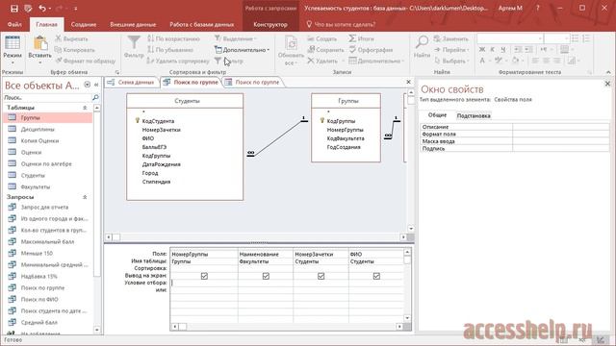This screenshot has width=616, height=346.
Task: Close the Окно свойств property sheet
Action: (607, 84)
